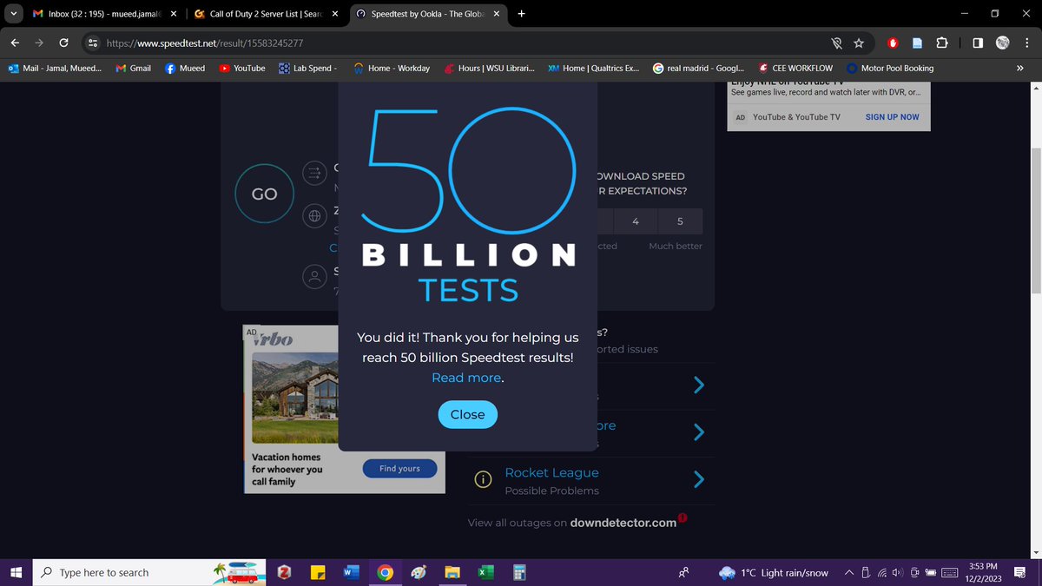This screenshot has width=1042, height=586.
Task: Toggle the bookmark star for this page
Action: click(859, 43)
